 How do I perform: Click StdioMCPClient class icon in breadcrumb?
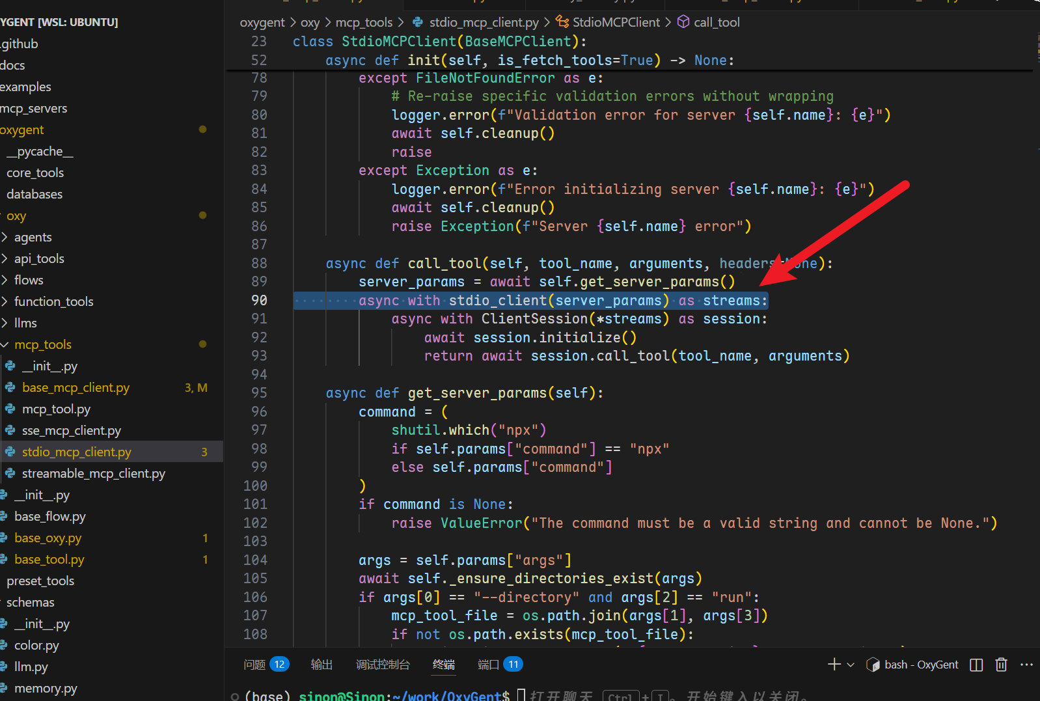[562, 22]
